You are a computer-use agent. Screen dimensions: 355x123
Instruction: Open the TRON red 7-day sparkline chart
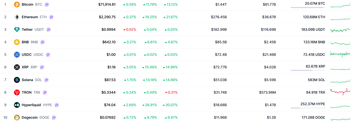(340, 91)
